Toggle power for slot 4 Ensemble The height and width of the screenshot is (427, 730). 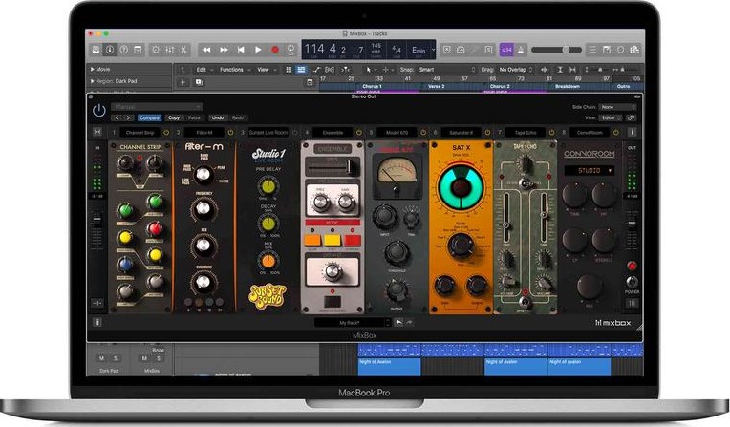tap(359, 133)
